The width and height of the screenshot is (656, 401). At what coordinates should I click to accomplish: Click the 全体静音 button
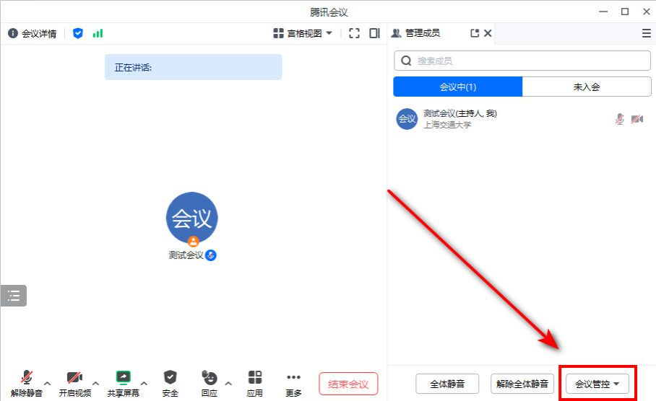click(x=447, y=384)
